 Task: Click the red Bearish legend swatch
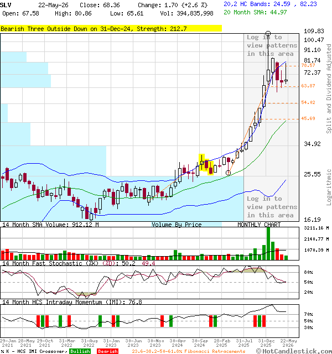click(107, 351)
